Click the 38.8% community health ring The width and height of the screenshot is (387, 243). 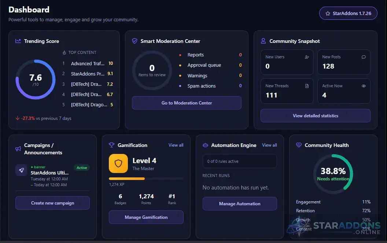333,174
